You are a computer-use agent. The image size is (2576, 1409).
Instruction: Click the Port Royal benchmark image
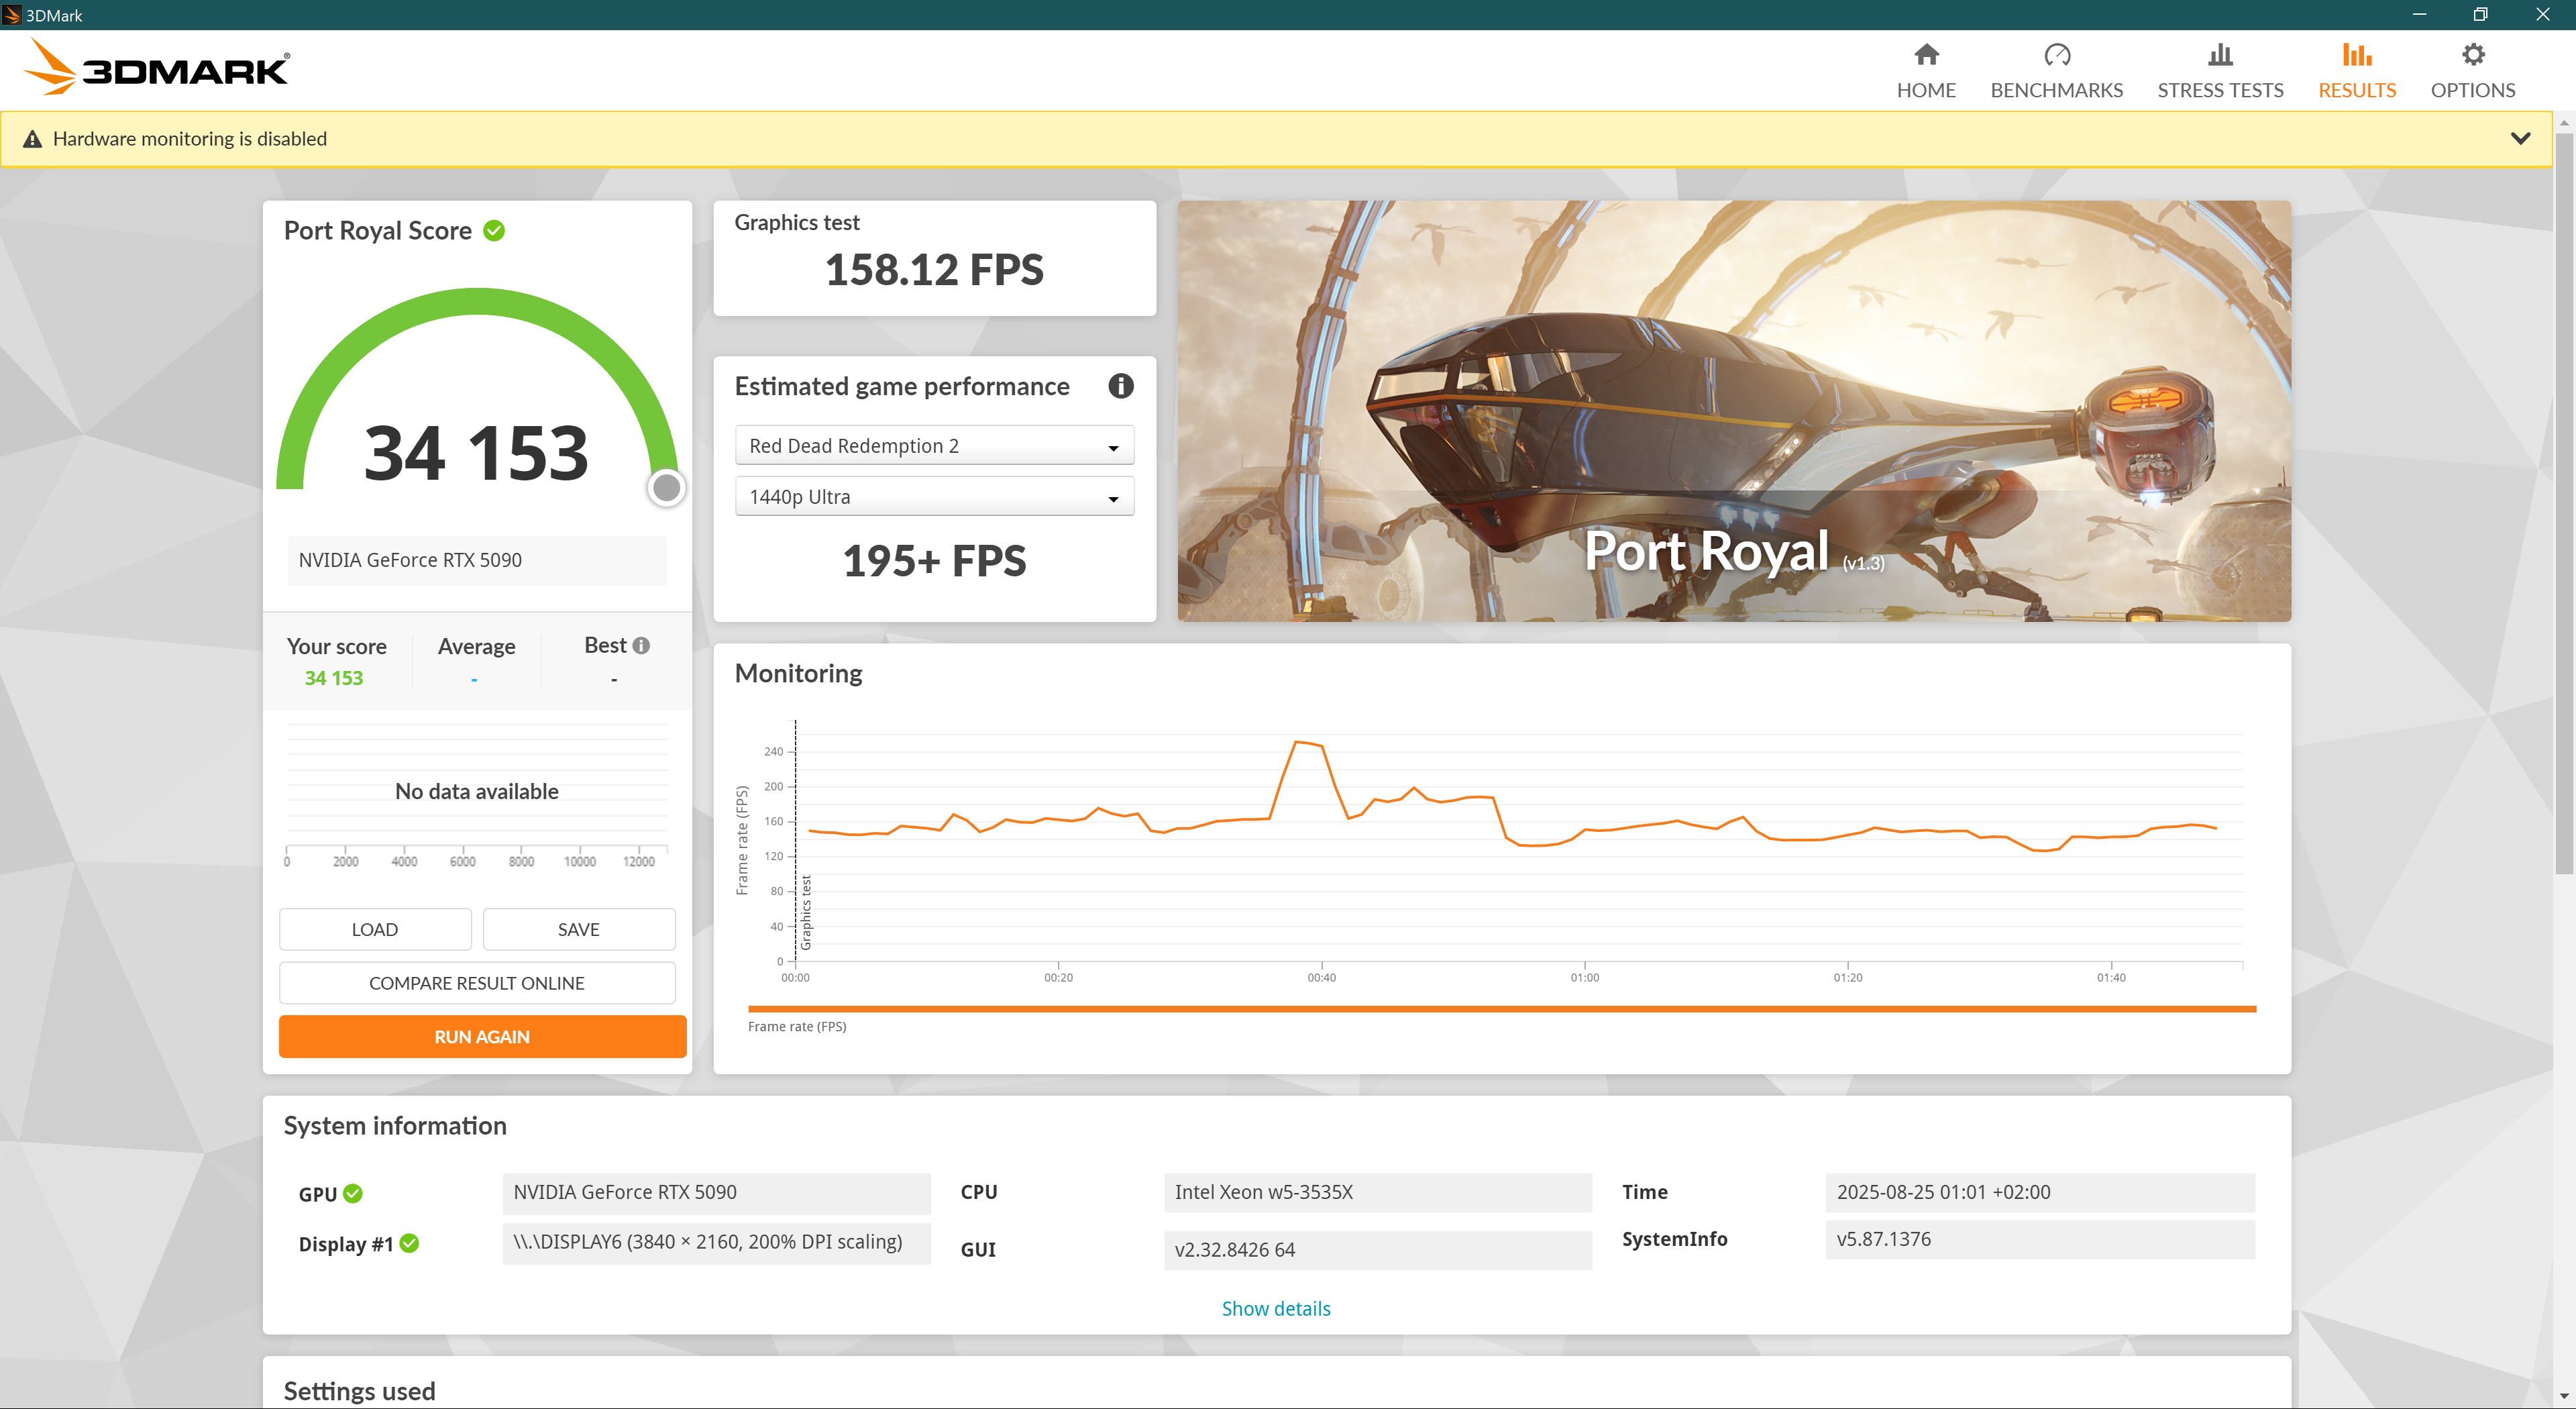coord(1734,411)
